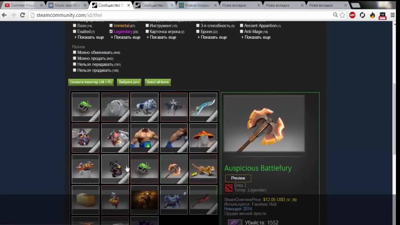Select the red conical hat item
The image size is (400, 225).
(203, 138)
